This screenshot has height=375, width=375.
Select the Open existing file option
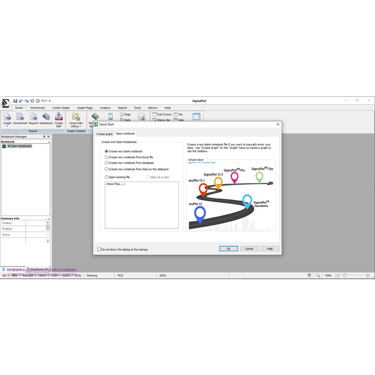pyautogui.click(x=107, y=177)
